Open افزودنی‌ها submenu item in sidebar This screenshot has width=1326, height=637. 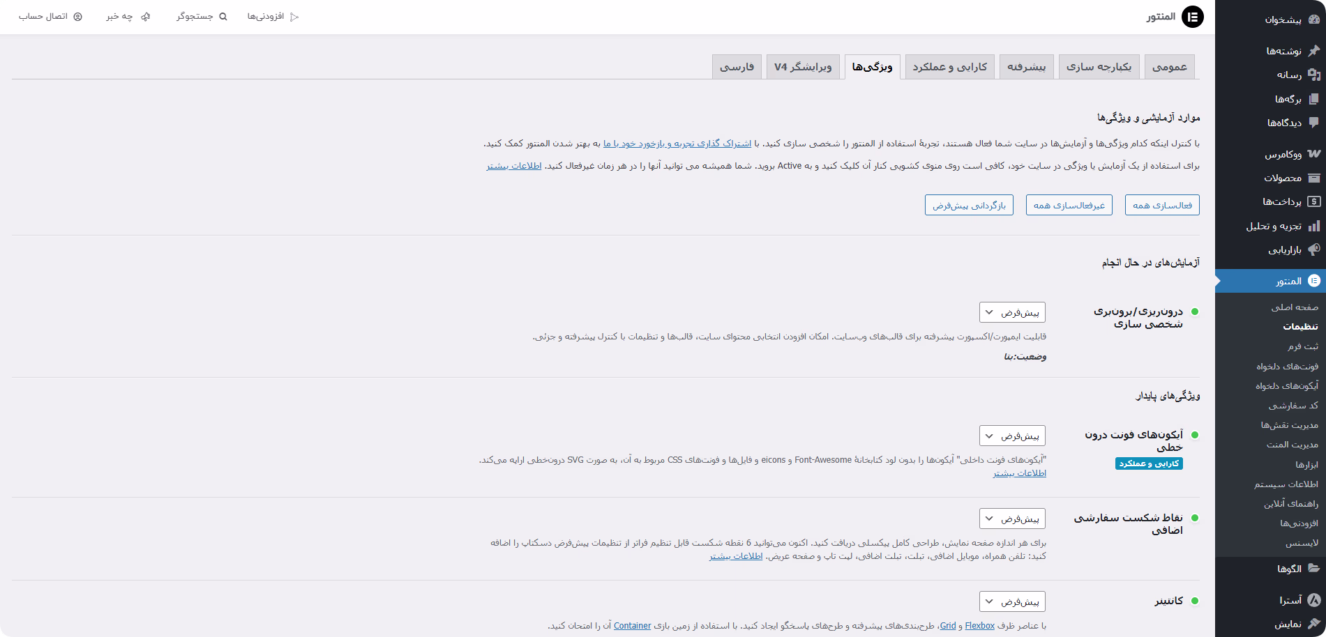1299,523
